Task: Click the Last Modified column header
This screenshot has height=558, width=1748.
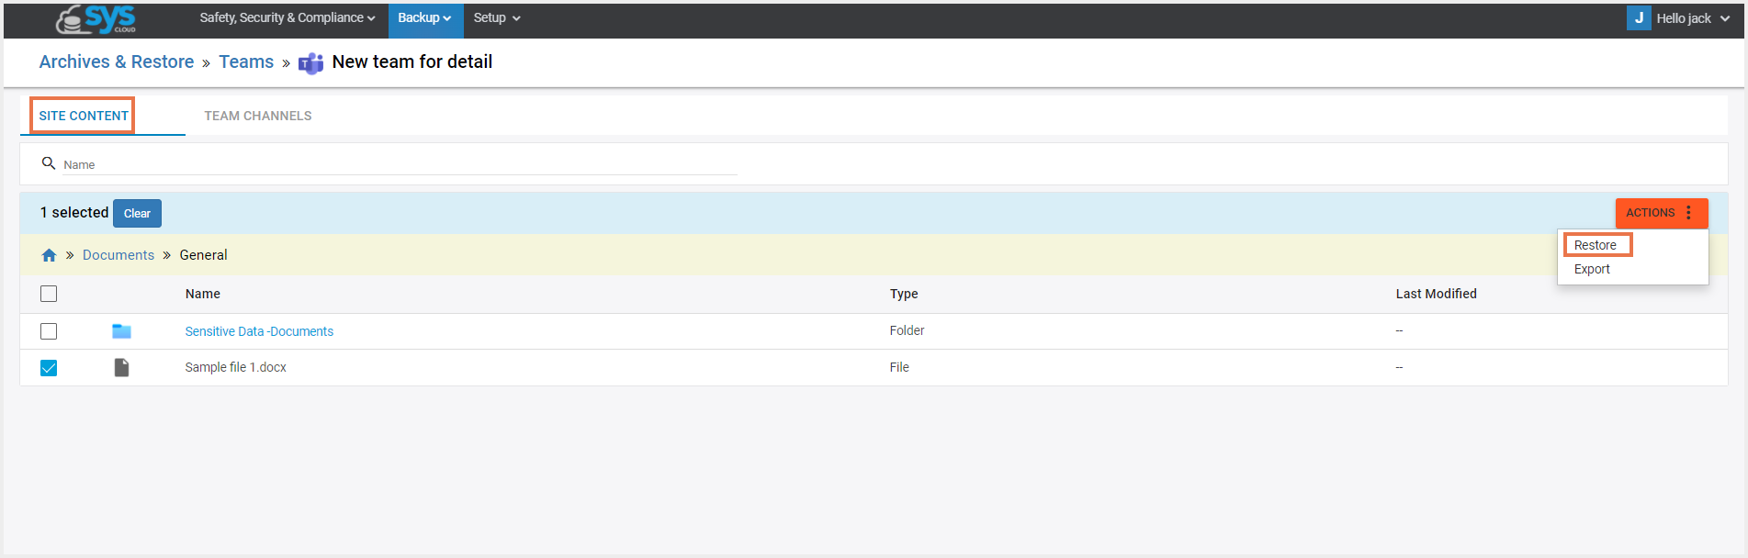Action: 1437,294
